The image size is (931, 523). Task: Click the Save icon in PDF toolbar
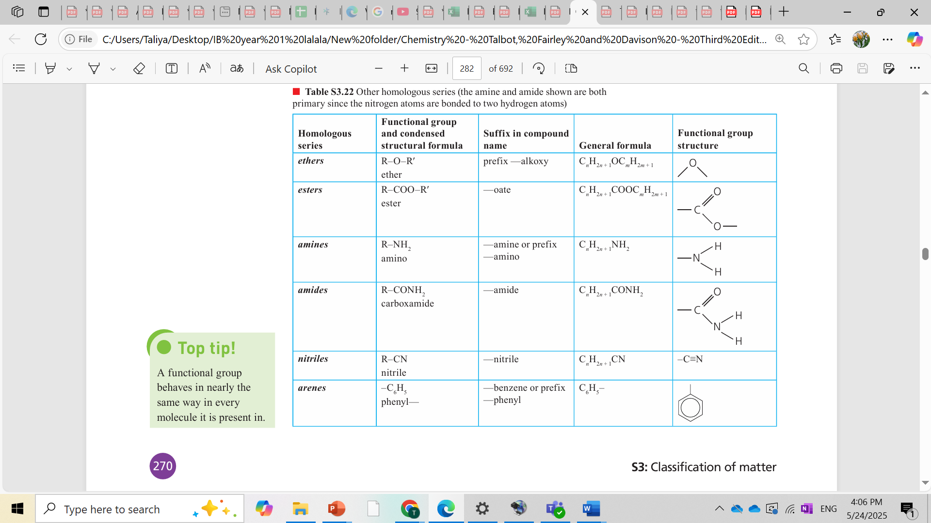pyautogui.click(x=863, y=68)
